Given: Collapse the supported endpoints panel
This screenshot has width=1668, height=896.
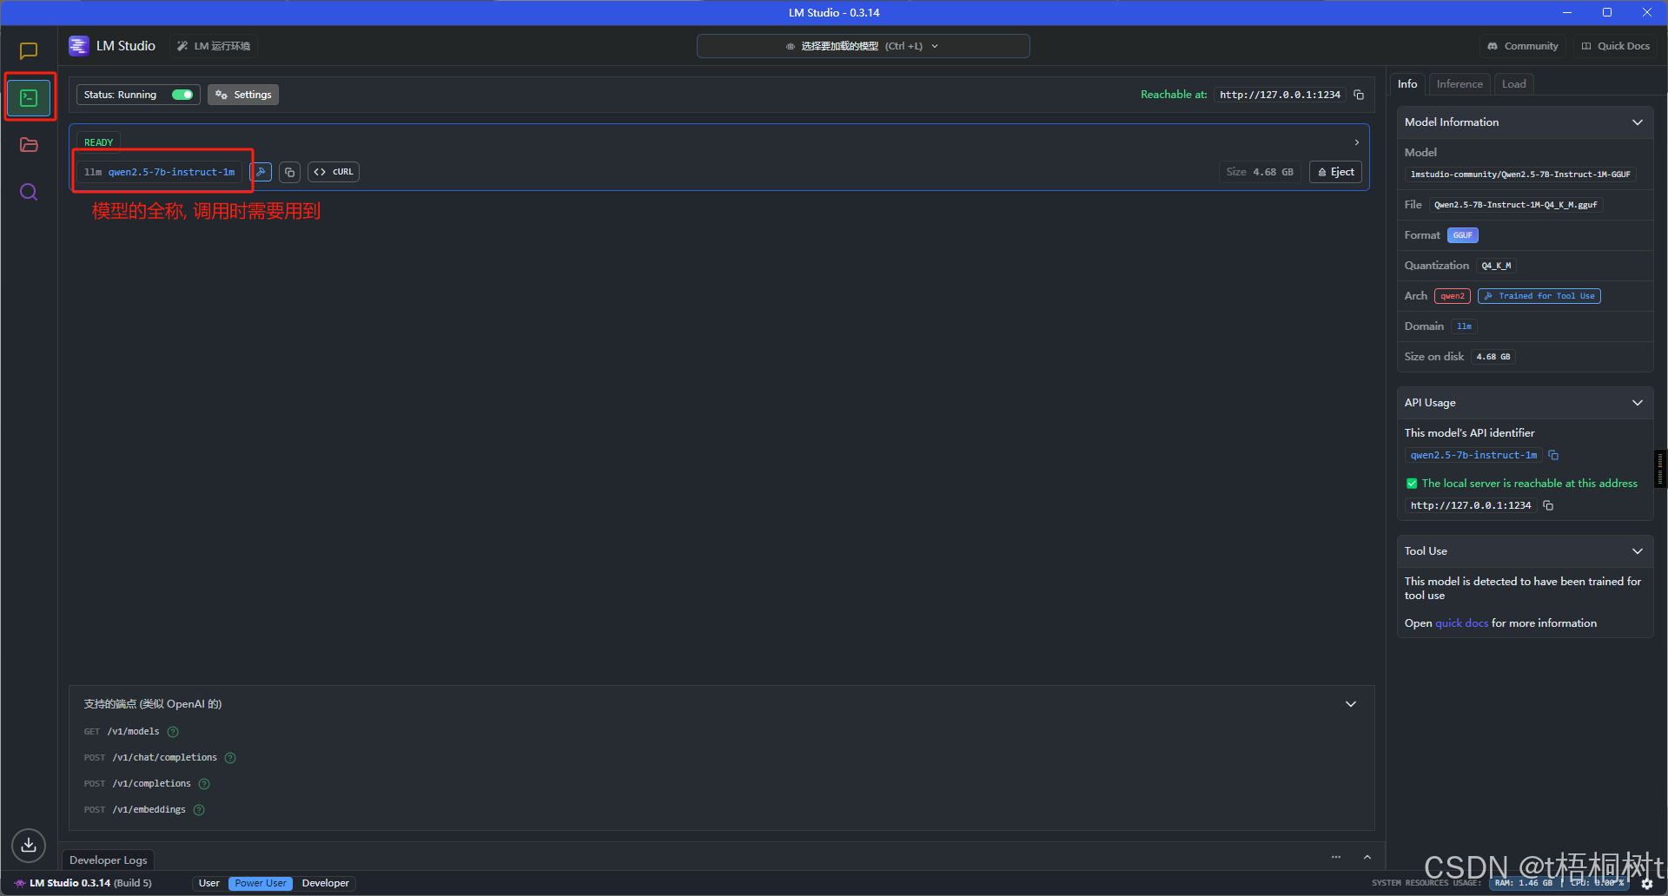Looking at the screenshot, I should (x=1351, y=704).
